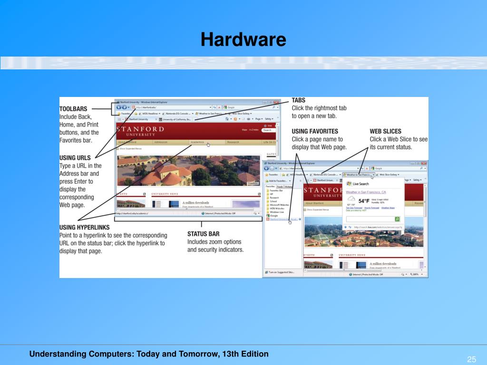The image size is (487, 365).
Task: Click the red Stop icon in rear IE window
Action: click(x=219, y=107)
